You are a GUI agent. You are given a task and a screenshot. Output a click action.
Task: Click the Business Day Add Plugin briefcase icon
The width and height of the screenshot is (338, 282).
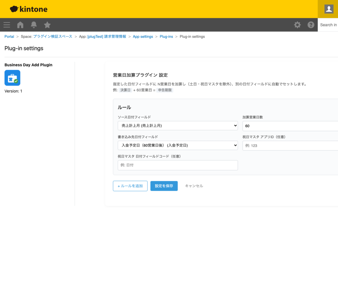click(x=12, y=78)
